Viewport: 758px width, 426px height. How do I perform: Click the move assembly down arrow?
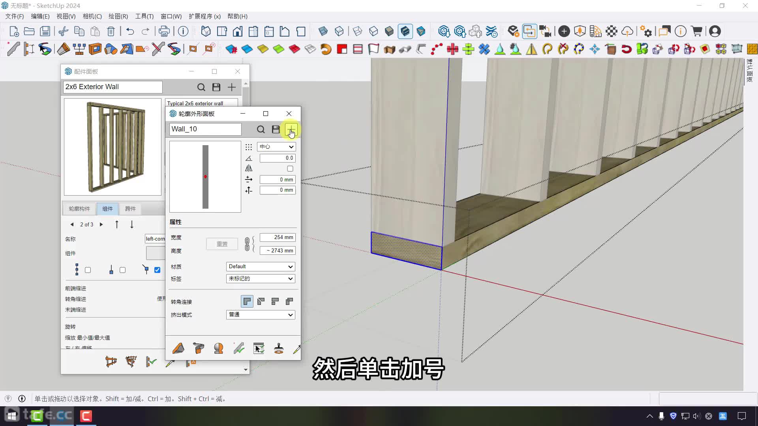tap(132, 224)
